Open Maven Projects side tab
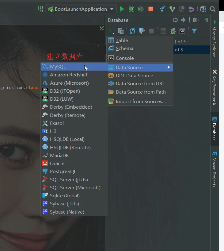The image size is (224, 251). pos(215,169)
